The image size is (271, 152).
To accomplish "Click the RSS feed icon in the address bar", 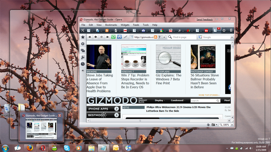I will click(x=155, y=37).
